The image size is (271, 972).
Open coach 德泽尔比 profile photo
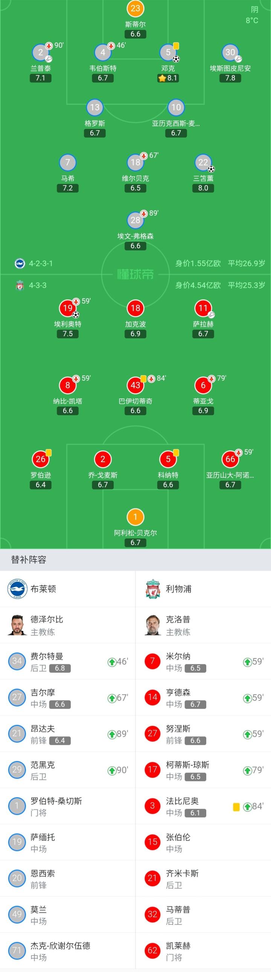pos(17,625)
